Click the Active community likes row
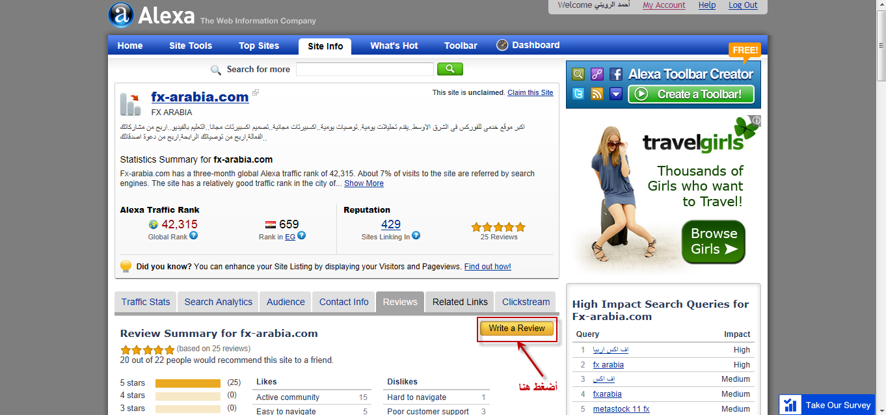The width and height of the screenshot is (886, 415). pos(312,397)
